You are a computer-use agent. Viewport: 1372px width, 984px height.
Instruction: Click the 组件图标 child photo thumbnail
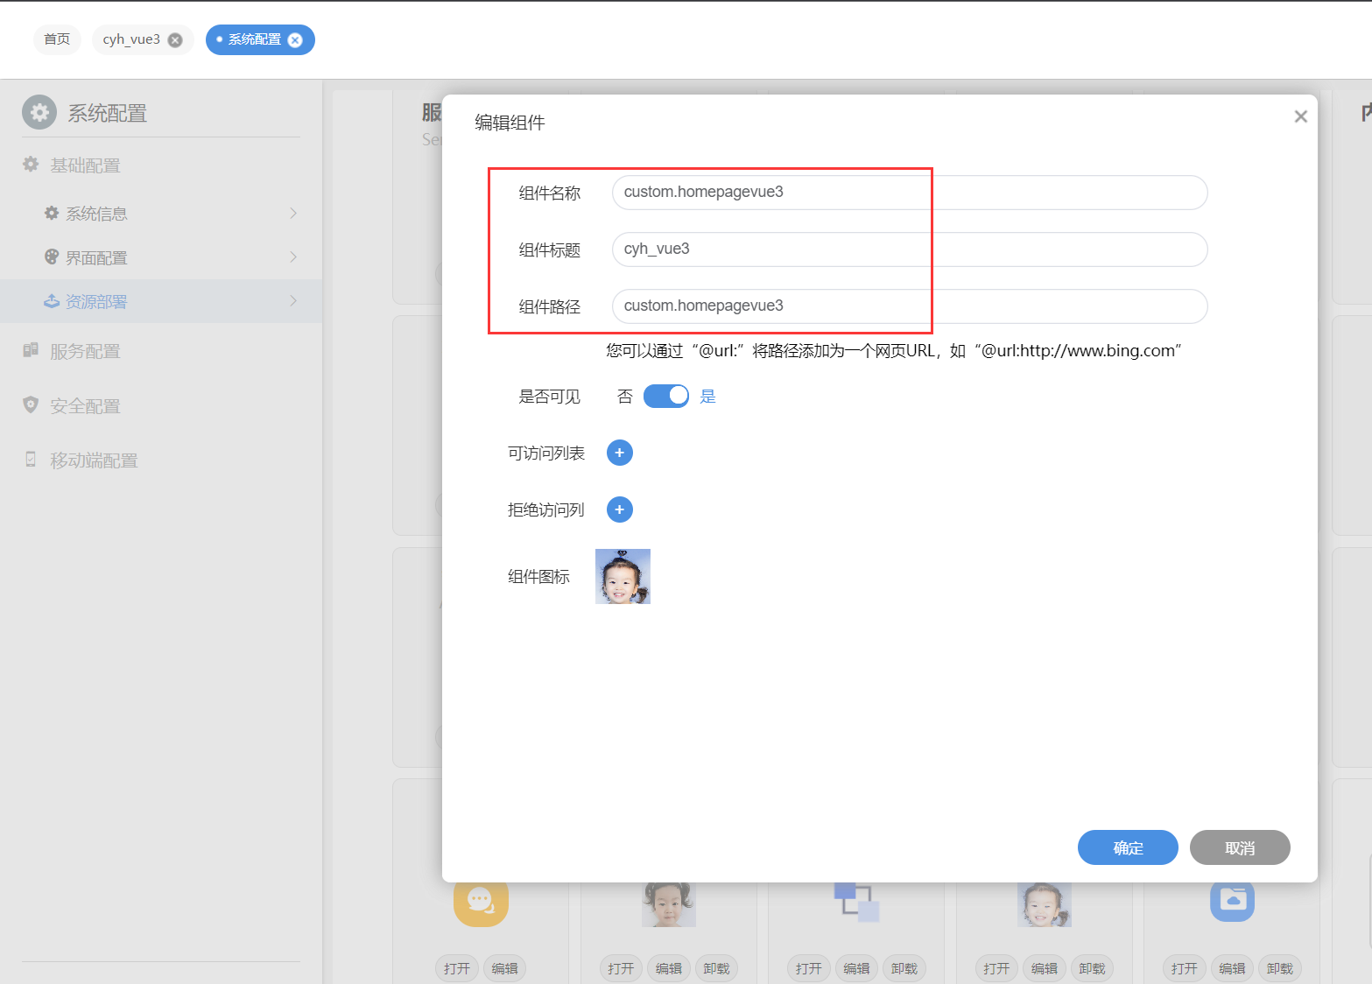tap(622, 576)
